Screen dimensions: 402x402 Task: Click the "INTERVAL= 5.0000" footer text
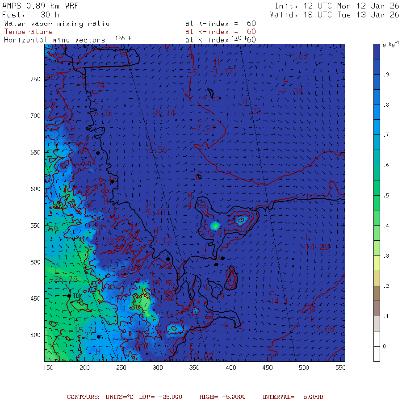coord(293,397)
